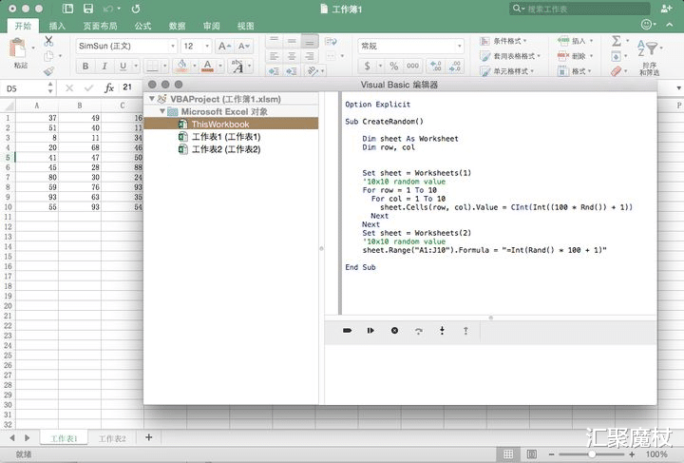Click the share workbook person icon

coord(666,9)
